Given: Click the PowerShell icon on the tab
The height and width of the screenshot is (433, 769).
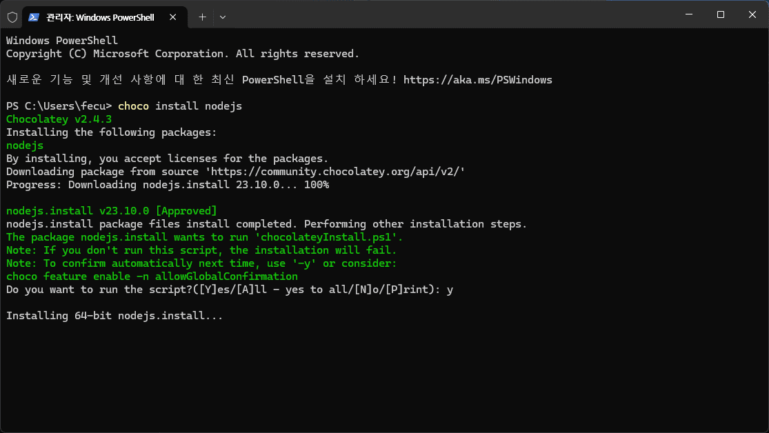Looking at the screenshot, I should point(33,17).
